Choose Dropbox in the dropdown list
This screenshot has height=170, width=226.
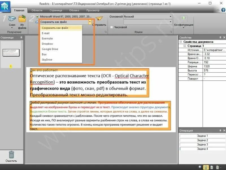point(61,44)
